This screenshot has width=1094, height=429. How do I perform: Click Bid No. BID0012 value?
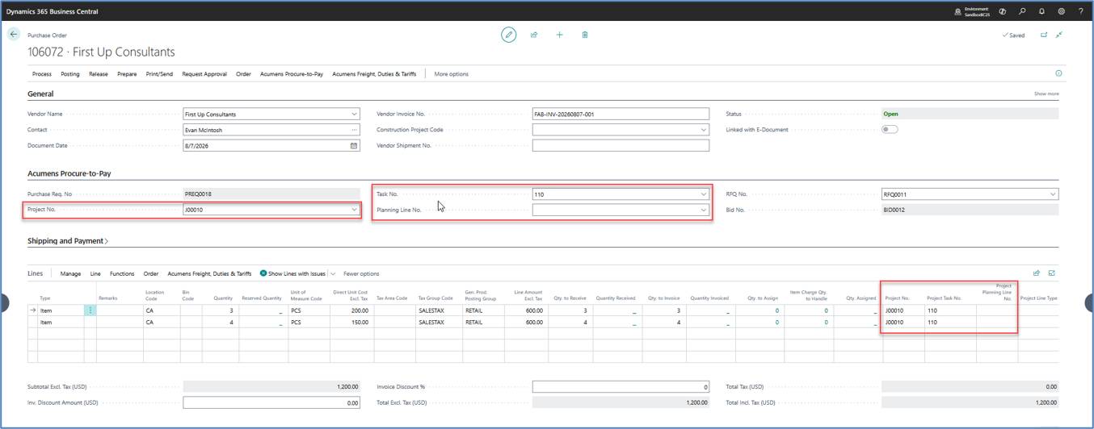pos(970,210)
